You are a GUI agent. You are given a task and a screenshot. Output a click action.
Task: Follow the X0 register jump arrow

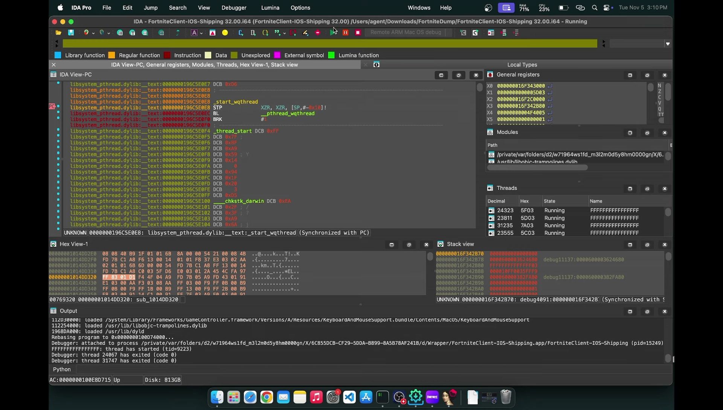[x=550, y=86]
